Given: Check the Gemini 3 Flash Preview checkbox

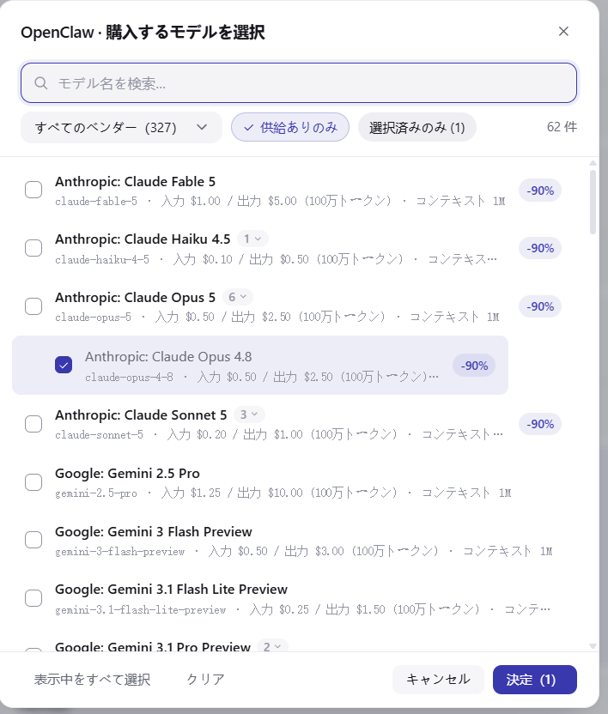Looking at the screenshot, I should (33, 540).
